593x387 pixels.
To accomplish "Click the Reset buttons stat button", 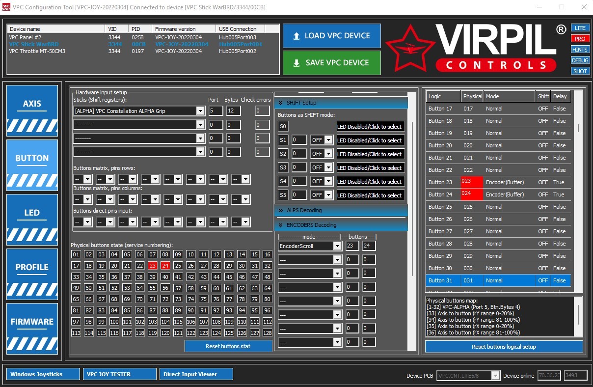I will coord(228,346).
